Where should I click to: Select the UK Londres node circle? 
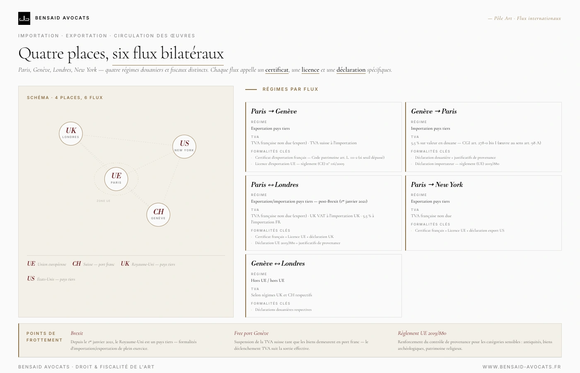tap(71, 133)
